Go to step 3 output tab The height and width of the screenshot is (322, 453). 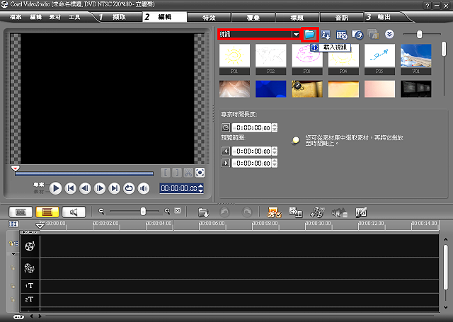click(x=385, y=17)
